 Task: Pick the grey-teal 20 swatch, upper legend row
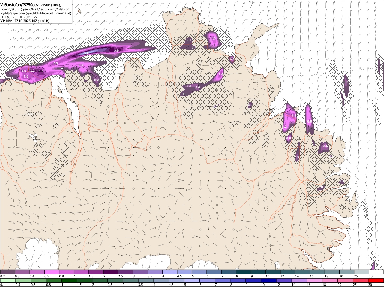pyautogui.click(x=347, y=272)
